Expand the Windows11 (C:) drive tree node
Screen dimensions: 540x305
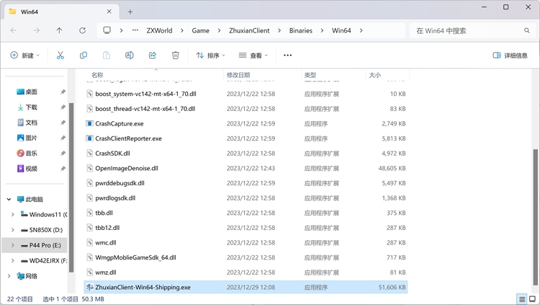(x=12, y=214)
